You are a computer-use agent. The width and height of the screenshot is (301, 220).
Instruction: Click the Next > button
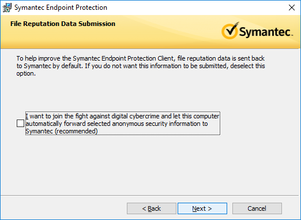202,208
